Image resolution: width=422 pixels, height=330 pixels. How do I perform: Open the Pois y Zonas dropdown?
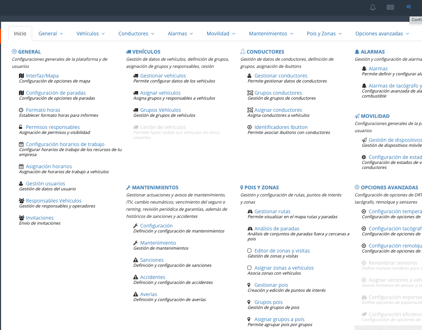coord(324,34)
